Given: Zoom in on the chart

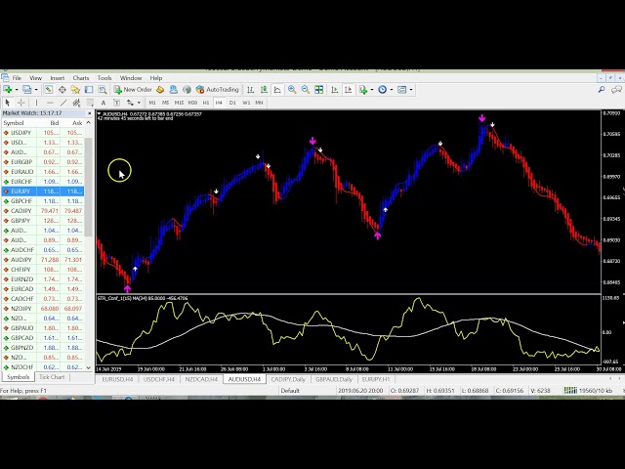Looking at the screenshot, I should 293,89.
